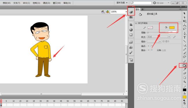Select the Pen tool
The height and width of the screenshot is (108, 188).
(185, 33)
